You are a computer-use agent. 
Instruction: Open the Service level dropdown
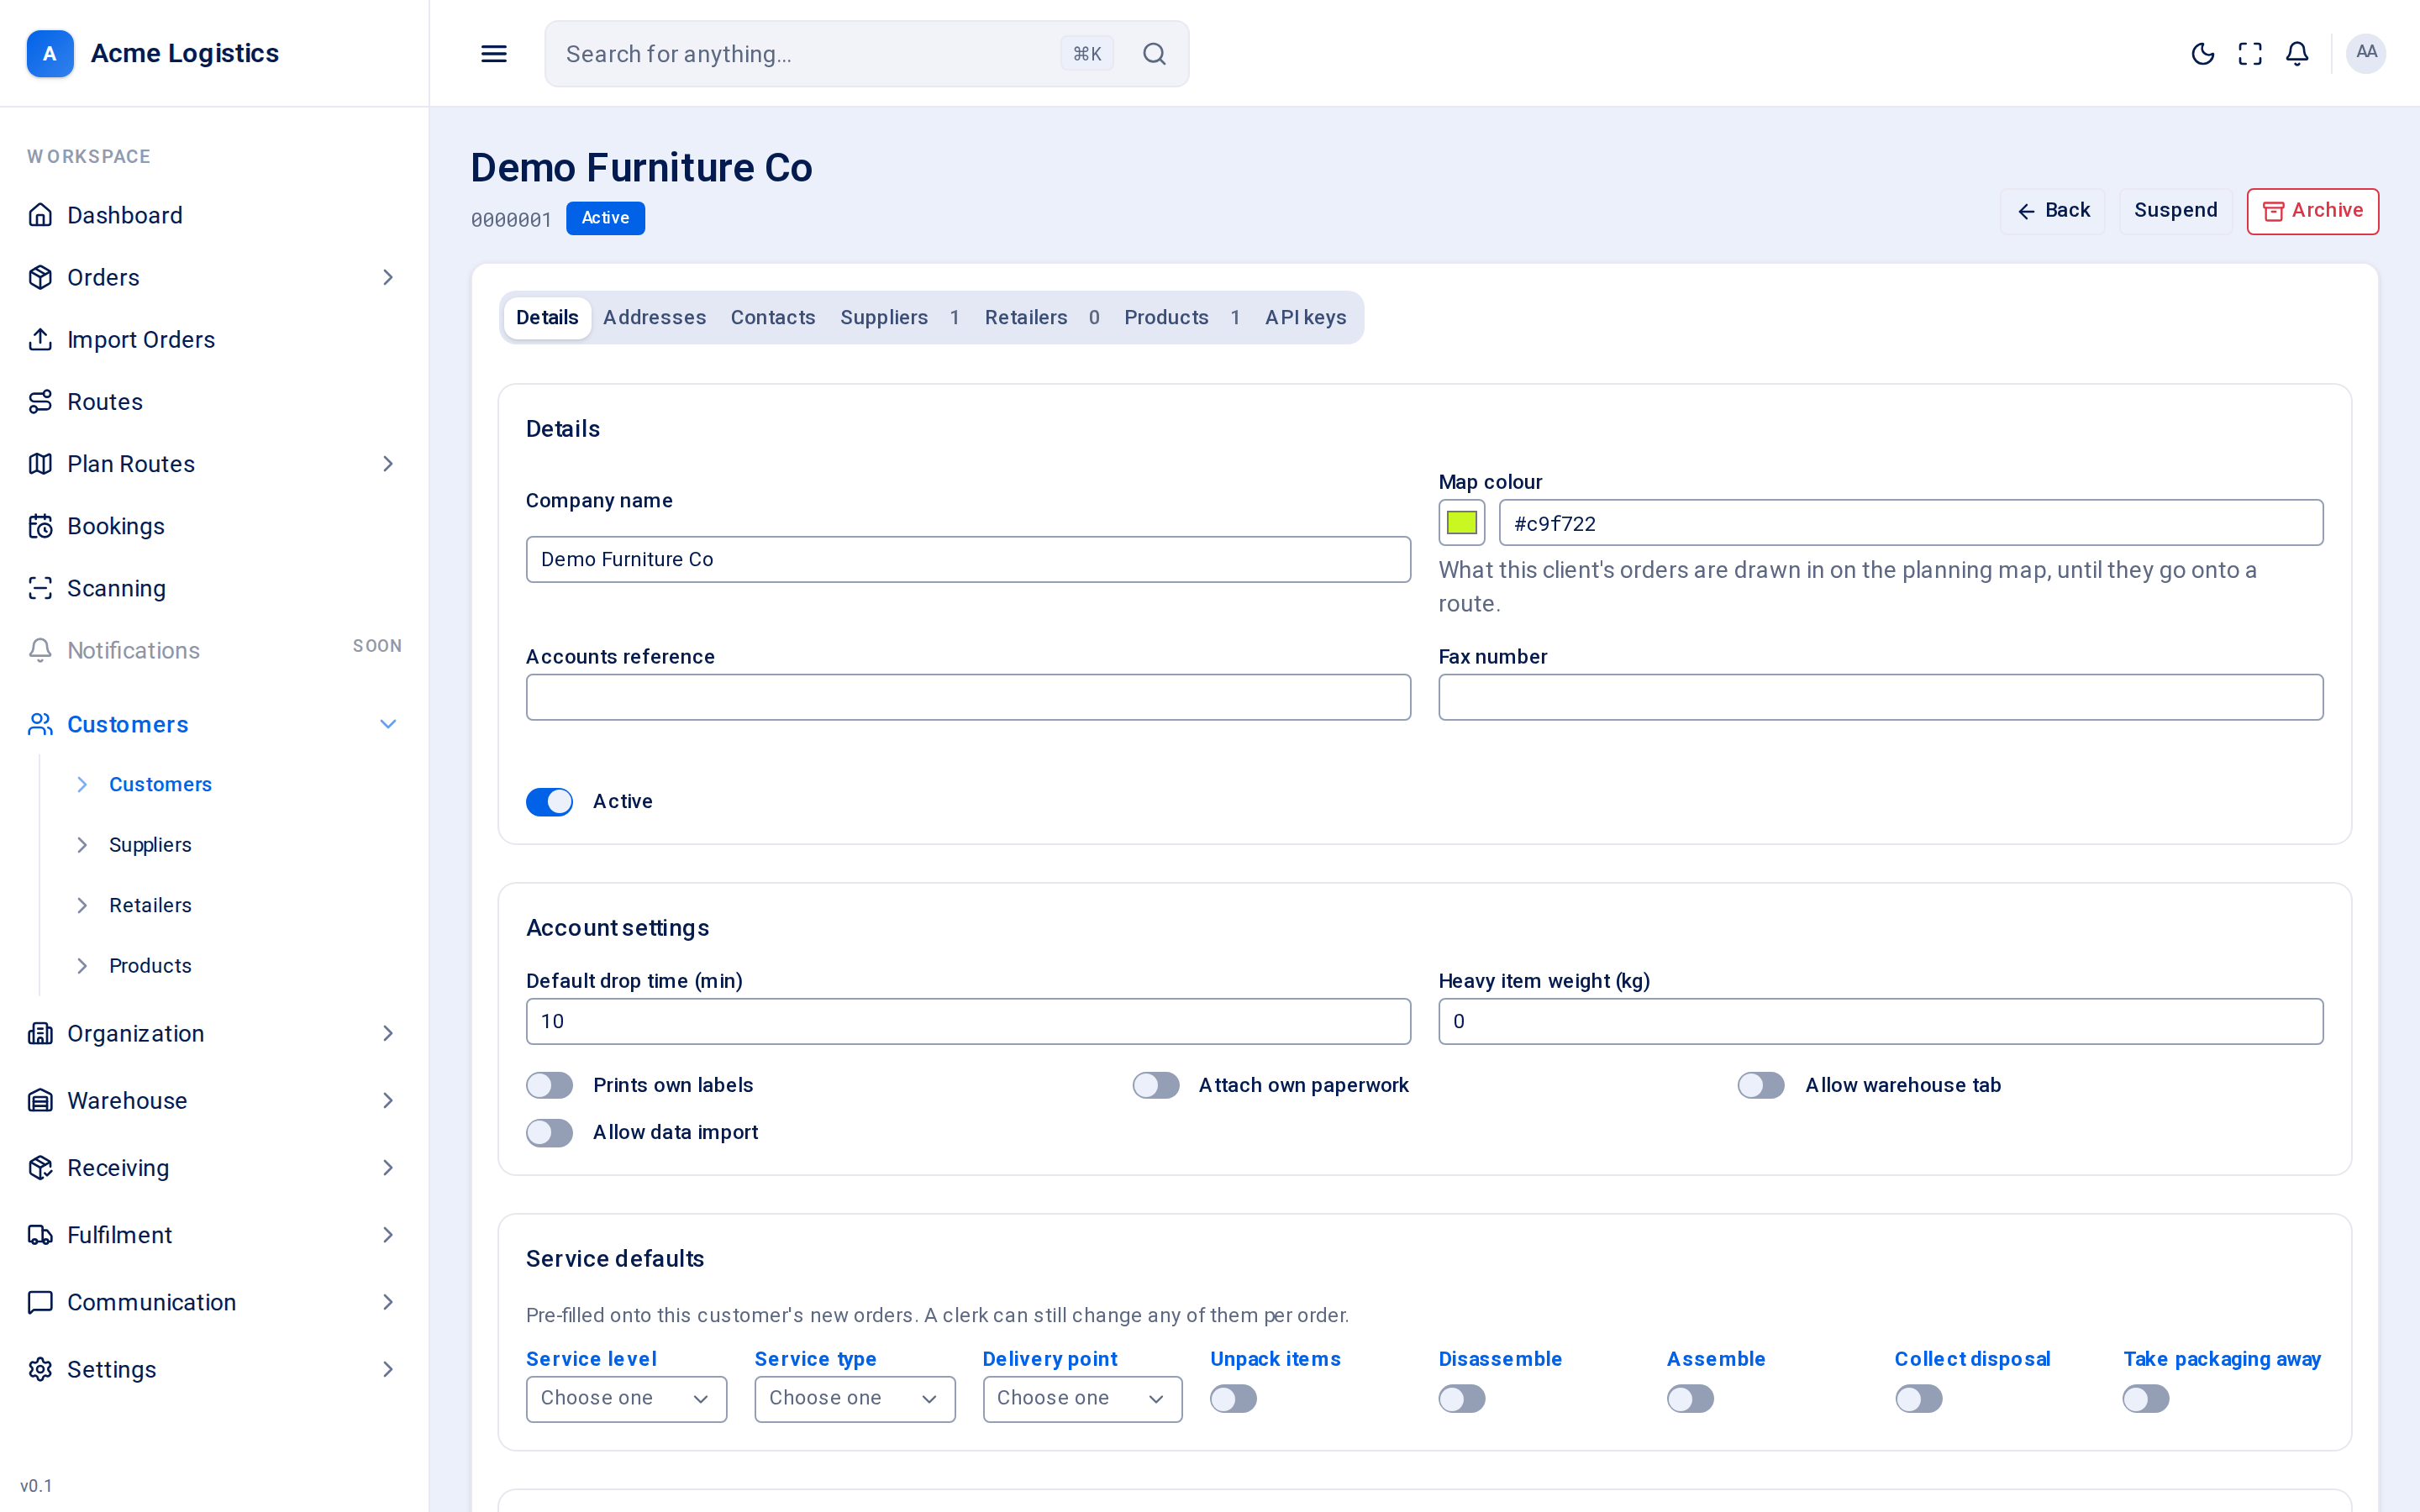[626, 1398]
